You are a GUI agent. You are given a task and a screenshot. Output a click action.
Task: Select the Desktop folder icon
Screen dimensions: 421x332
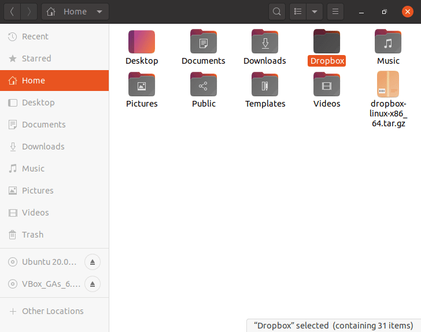(x=142, y=42)
